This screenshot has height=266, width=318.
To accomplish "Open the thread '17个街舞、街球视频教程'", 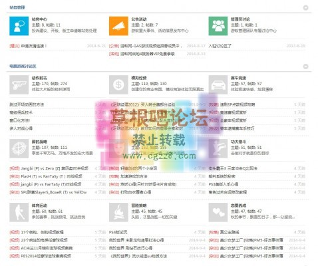I will (42, 232).
